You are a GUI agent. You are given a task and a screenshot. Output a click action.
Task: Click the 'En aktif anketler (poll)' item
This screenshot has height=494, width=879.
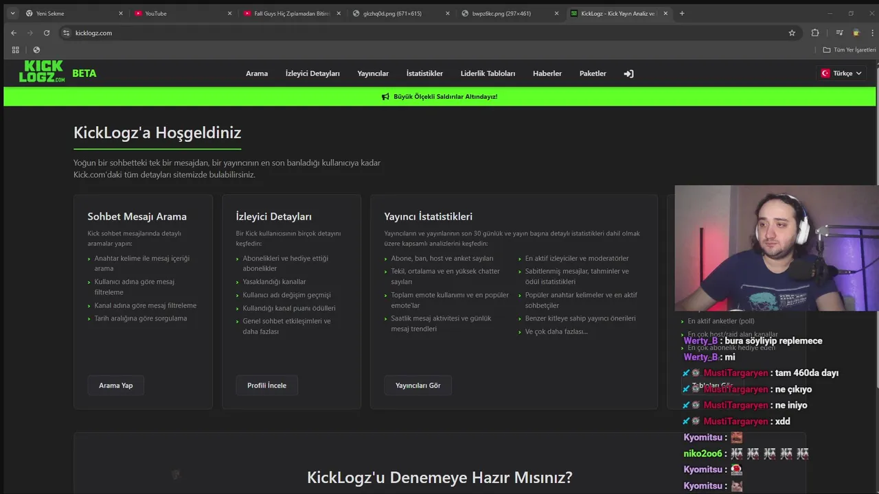(x=721, y=321)
